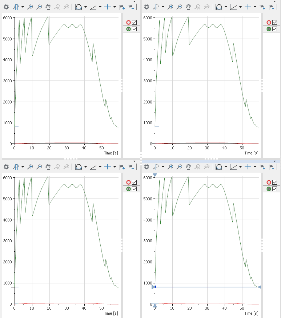Image resolution: width=281 pixels, height=318 pixels.
Task: Toggle green series checkbox in top-right chart
Action: point(274,29)
